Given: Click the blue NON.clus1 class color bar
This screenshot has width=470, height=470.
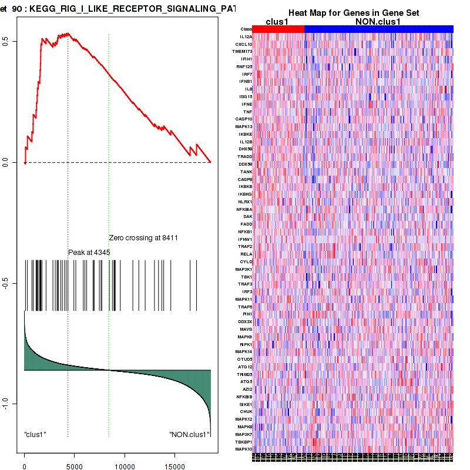Looking at the screenshot, I should coord(378,29).
